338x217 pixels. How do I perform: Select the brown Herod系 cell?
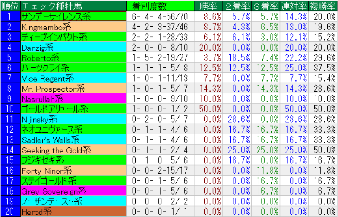tap(73, 212)
